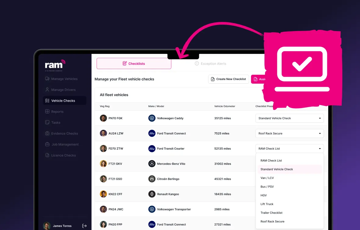Open Evidence Checks in sidebar
This screenshot has width=360, height=230.
62,134
